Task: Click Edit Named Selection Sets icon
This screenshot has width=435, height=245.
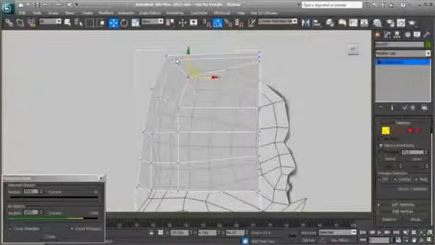Action: click(251, 22)
